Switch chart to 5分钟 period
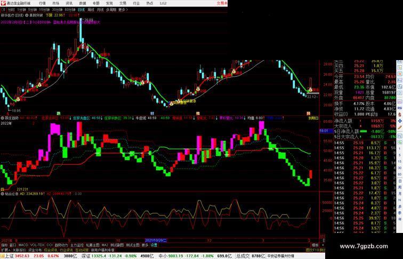 [33, 10]
